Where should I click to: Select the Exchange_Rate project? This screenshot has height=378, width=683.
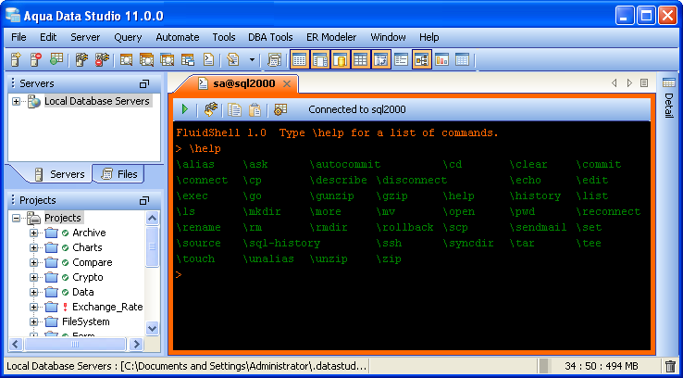pos(107,307)
